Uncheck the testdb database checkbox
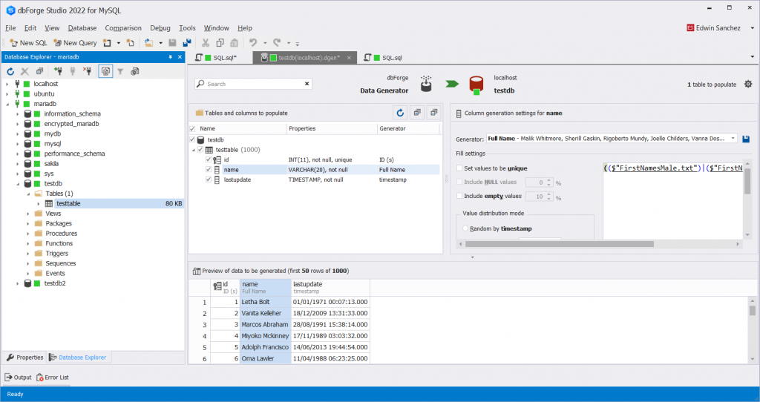This screenshot has width=760, height=402. click(192, 139)
